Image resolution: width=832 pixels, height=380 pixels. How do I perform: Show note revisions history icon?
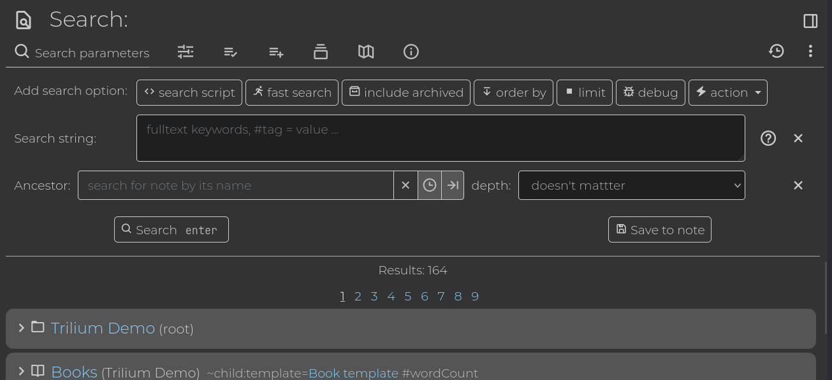click(776, 51)
